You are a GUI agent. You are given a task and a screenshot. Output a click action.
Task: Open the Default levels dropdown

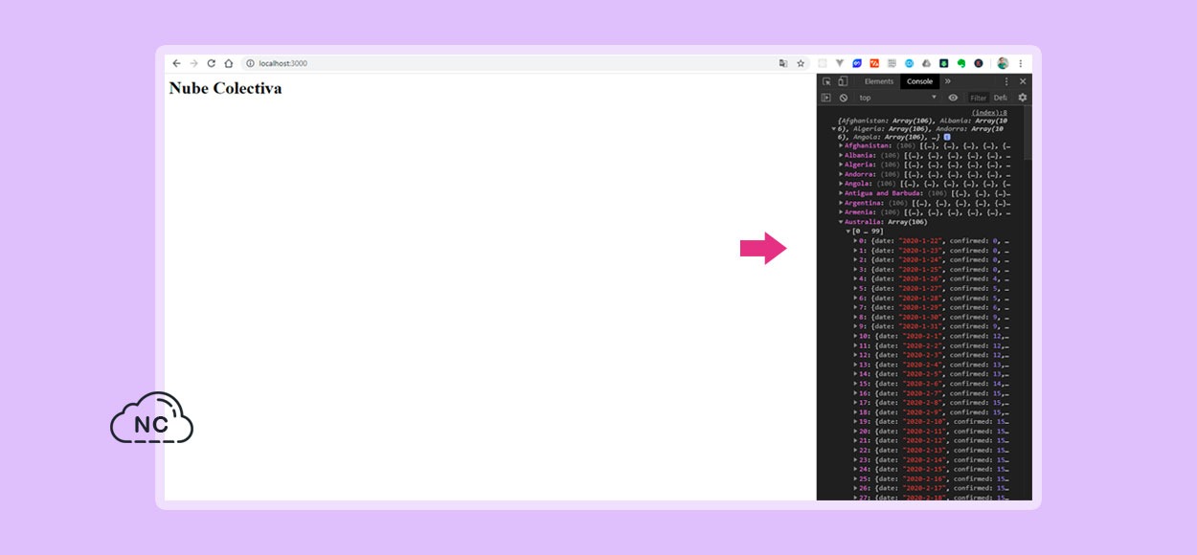coord(1001,98)
